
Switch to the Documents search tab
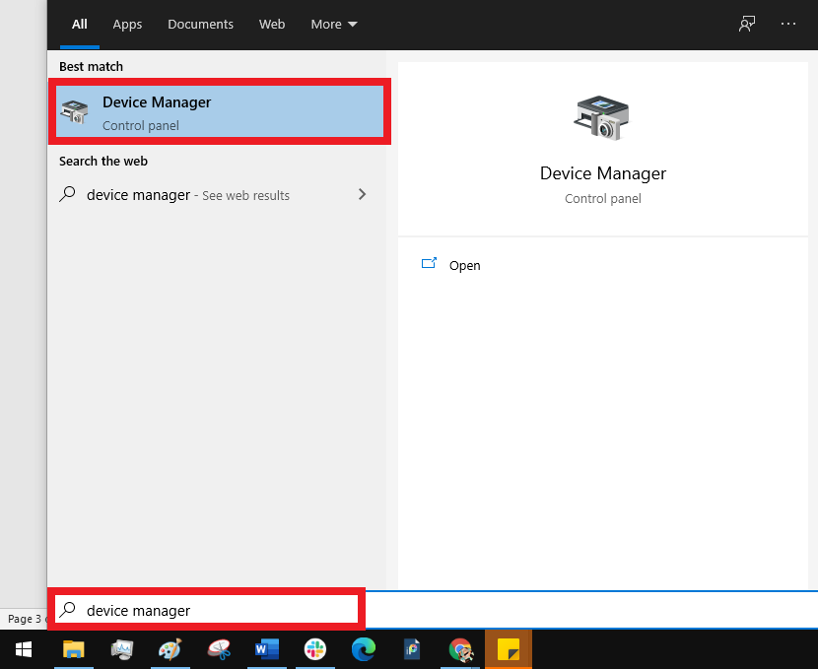coord(200,24)
